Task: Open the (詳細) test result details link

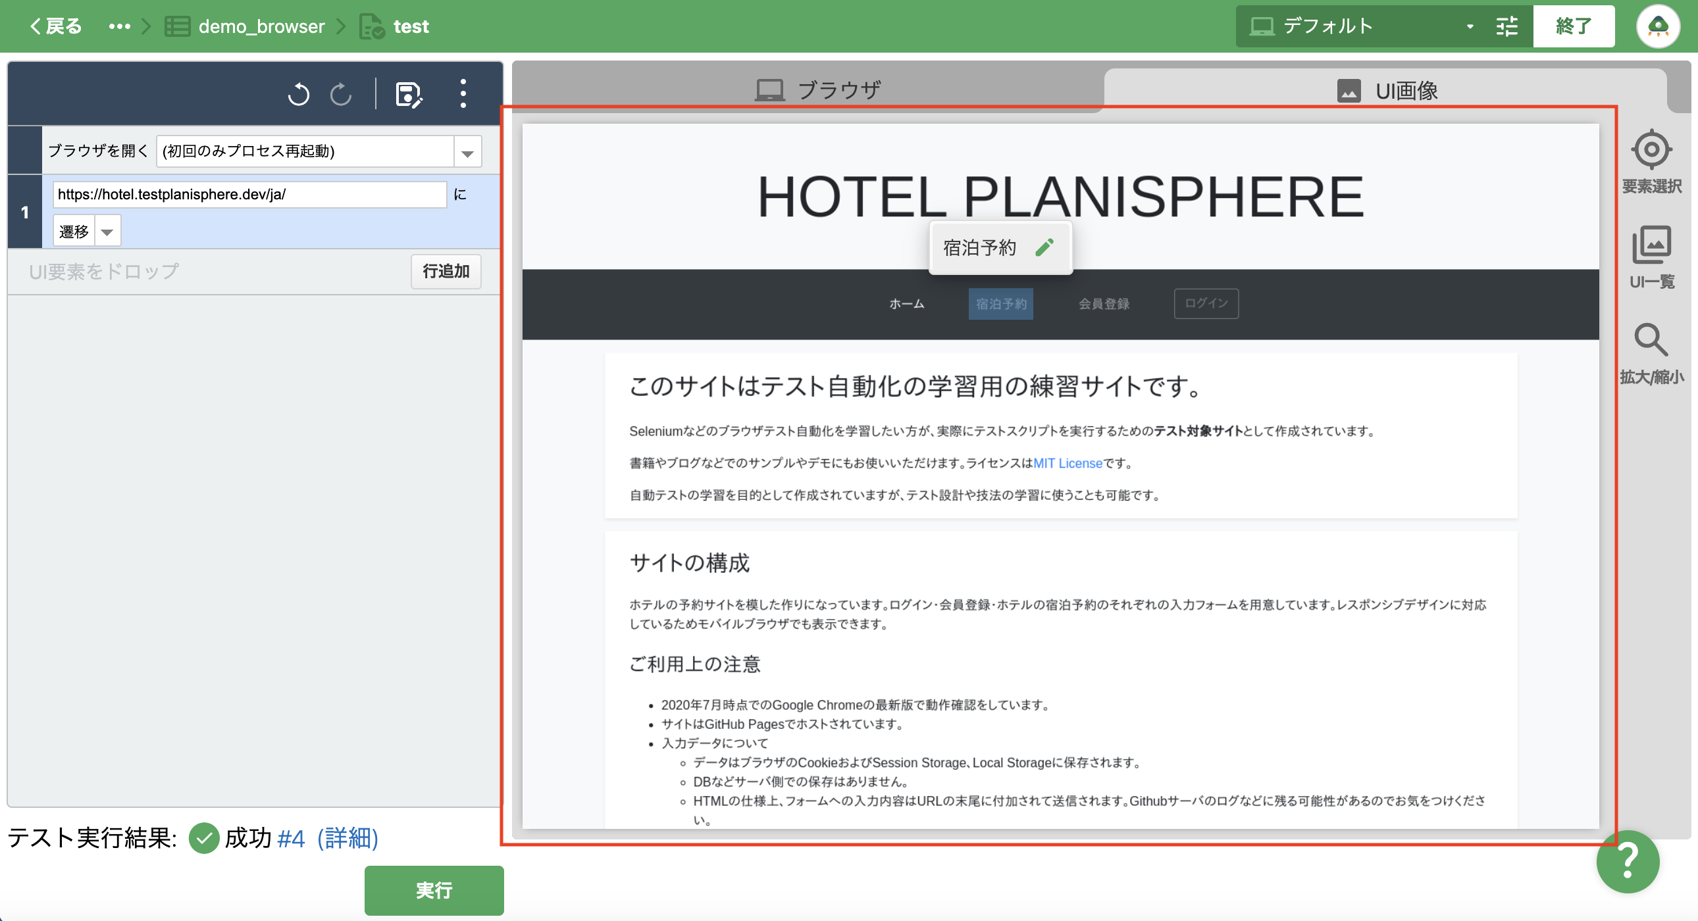Action: tap(347, 839)
